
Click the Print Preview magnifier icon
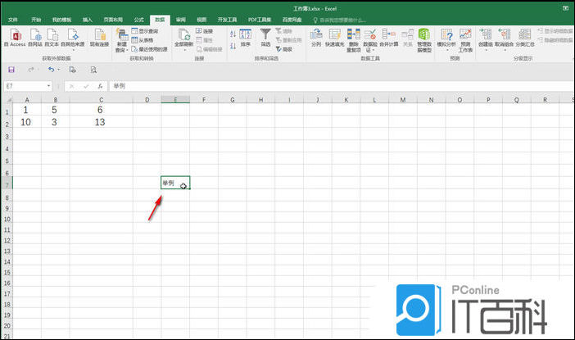point(93,70)
